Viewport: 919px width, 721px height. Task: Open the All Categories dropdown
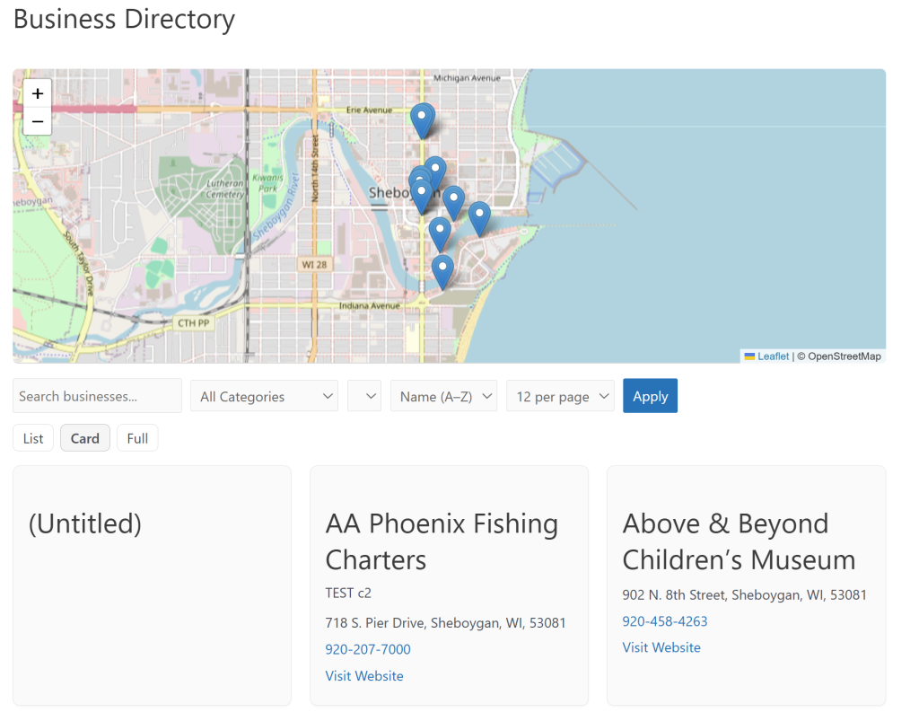coord(264,395)
